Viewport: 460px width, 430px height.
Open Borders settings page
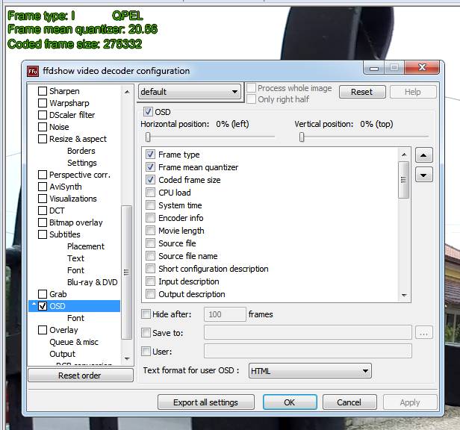point(81,151)
